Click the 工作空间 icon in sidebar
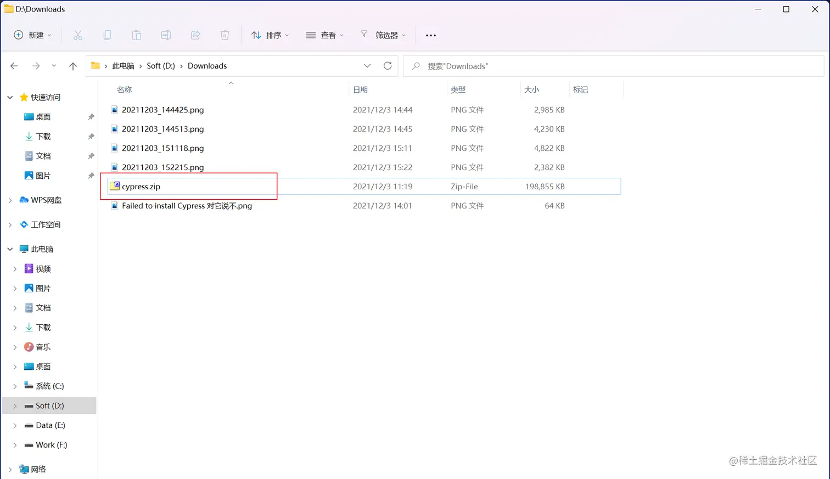 tap(24, 224)
